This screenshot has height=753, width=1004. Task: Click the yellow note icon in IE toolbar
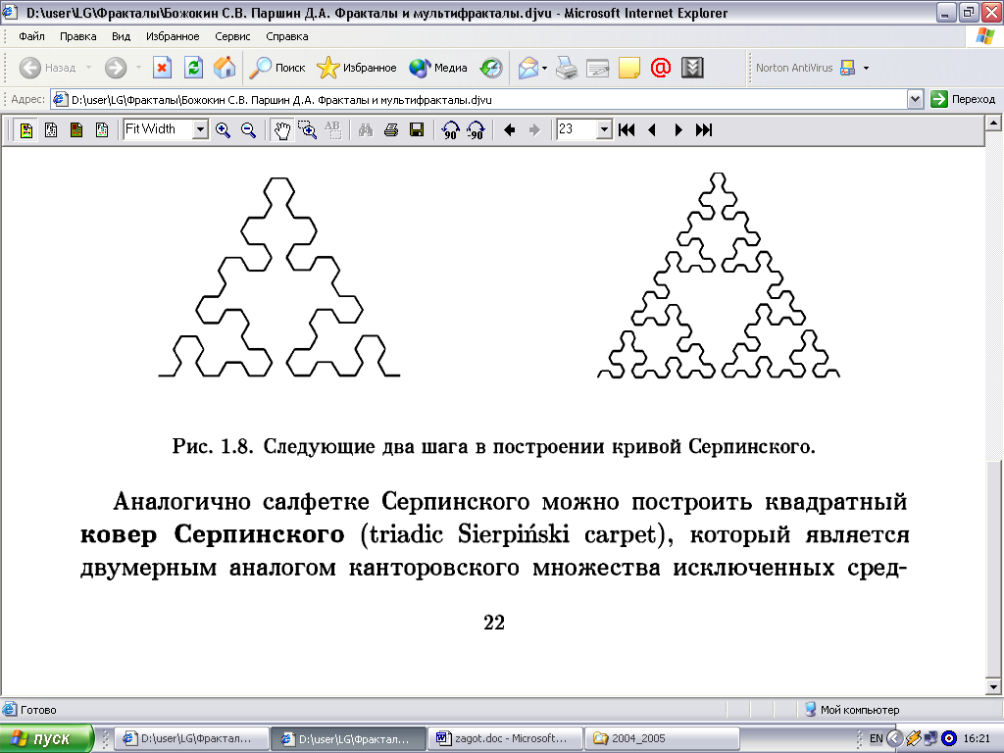pyautogui.click(x=629, y=68)
